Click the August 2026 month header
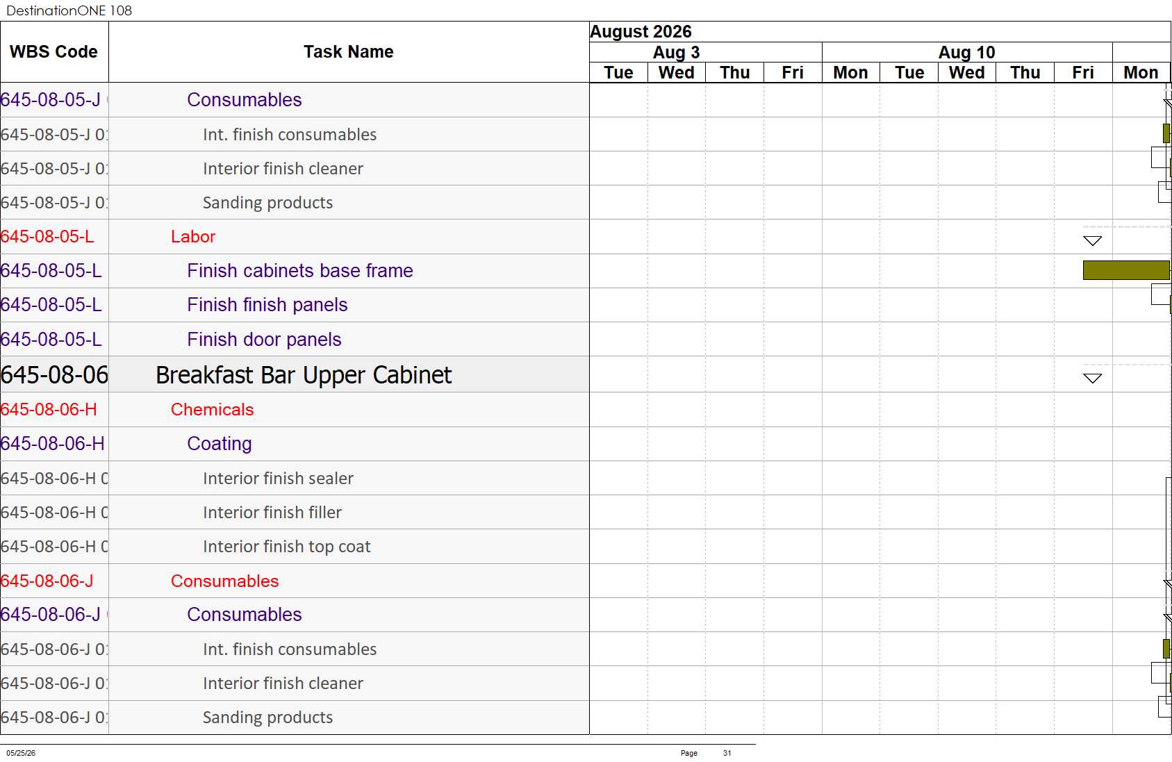The image size is (1172, 762). click(x=641, y=32)
